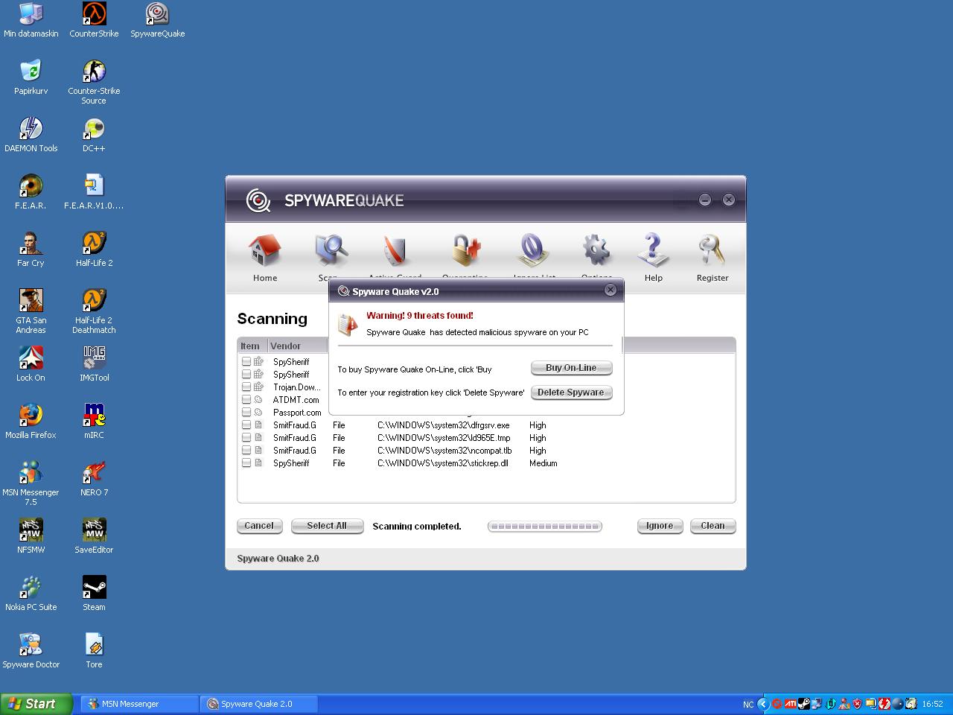Click the scan progress bar
Screen dimensions: 953x715
point(544,526)
